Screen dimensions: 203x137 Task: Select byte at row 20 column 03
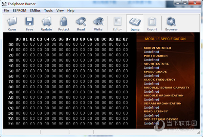click(x=40, y=55)
